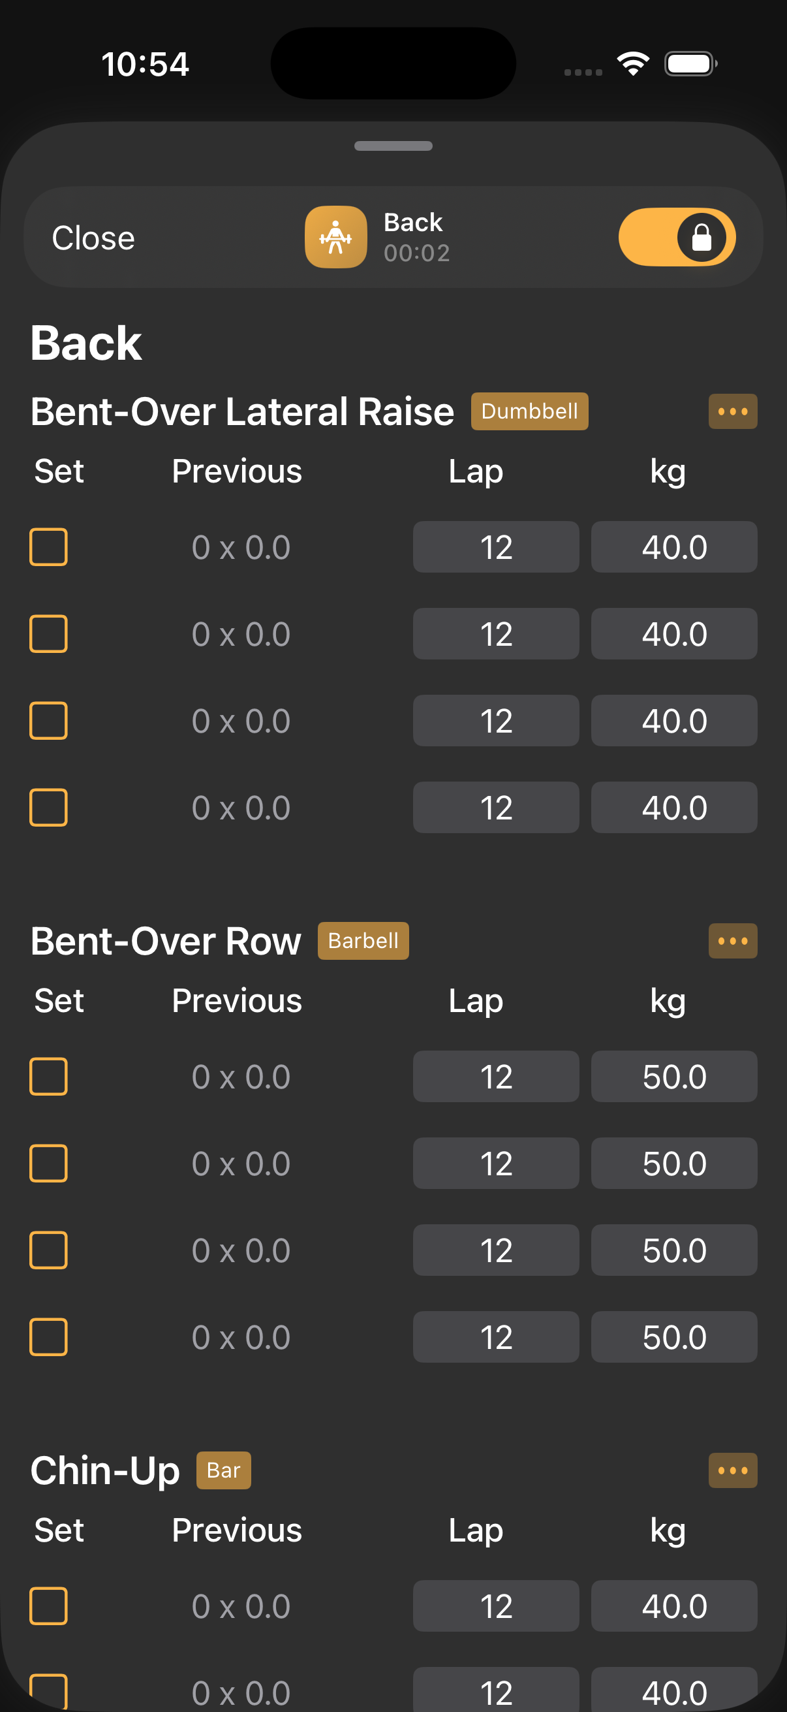787x1712 pixels.
Task: Tap the barbell workout icon beside the timer
Action: tap(335, 236)
